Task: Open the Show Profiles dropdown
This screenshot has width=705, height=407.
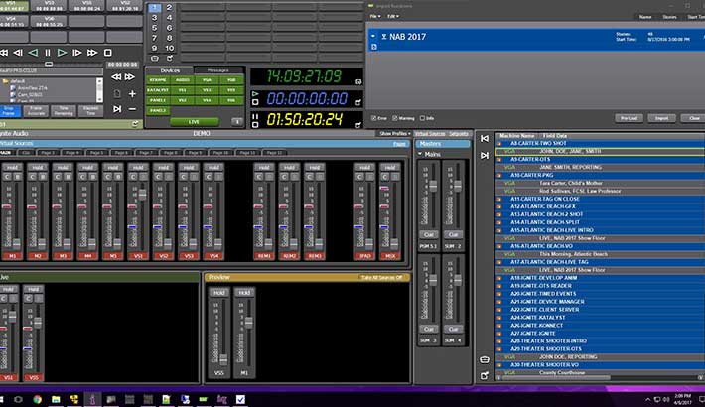Action: point(394,133)
